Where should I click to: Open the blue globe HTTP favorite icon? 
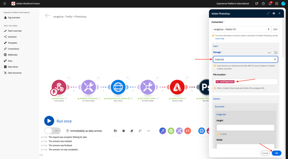tap(202, 131)
